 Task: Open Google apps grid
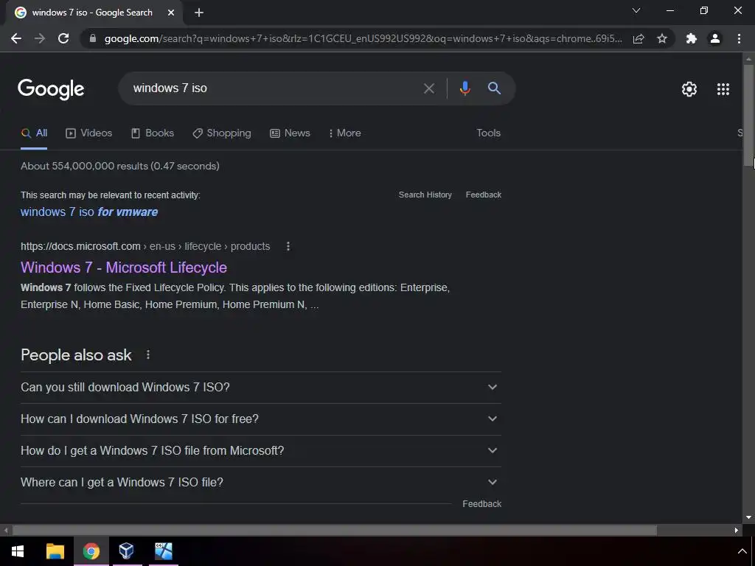point(723,89)
